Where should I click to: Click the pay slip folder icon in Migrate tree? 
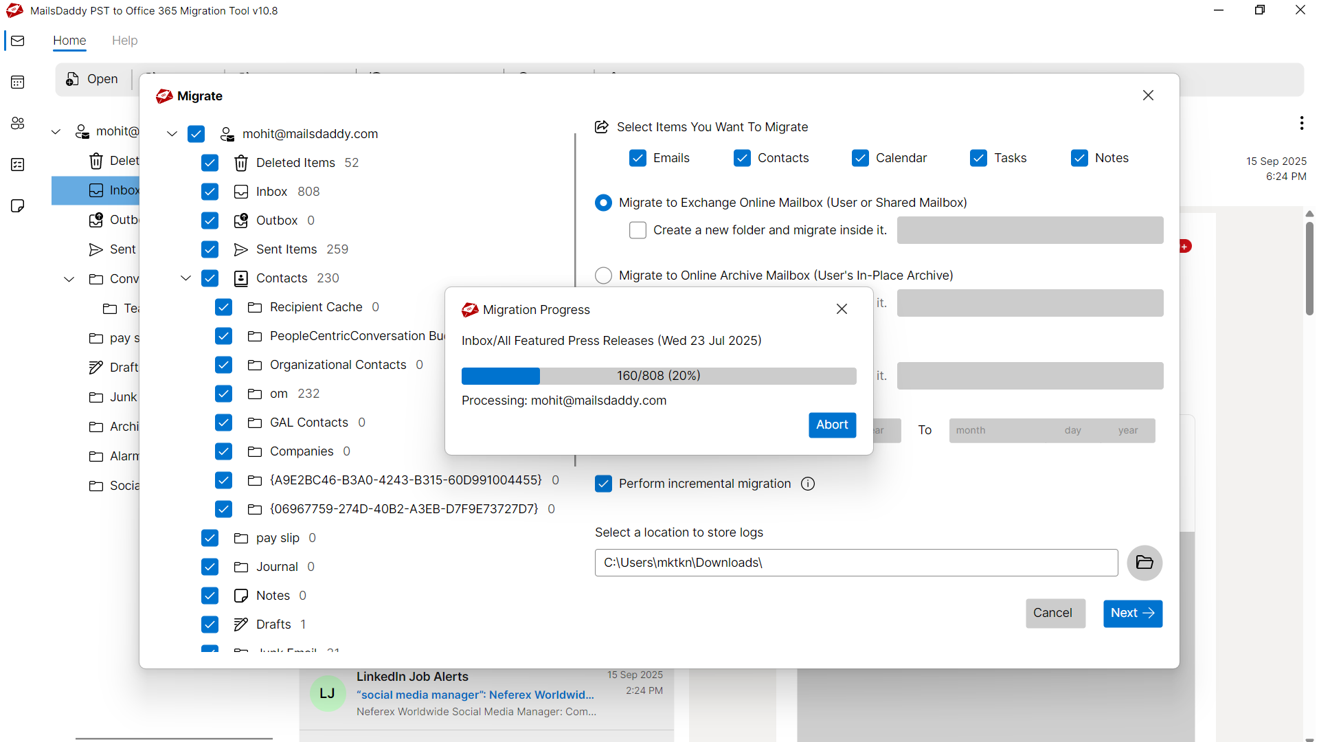click(241, 538)
